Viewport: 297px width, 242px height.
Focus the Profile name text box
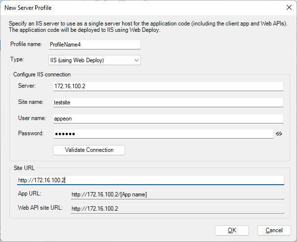(x=94, y=45)
